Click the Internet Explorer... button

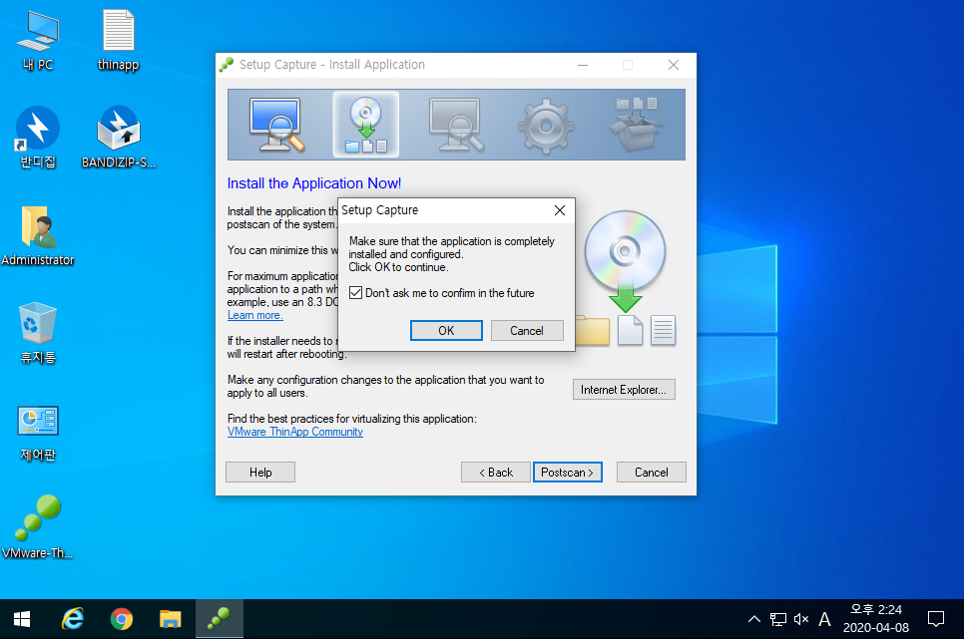click(x=624, y=390)
